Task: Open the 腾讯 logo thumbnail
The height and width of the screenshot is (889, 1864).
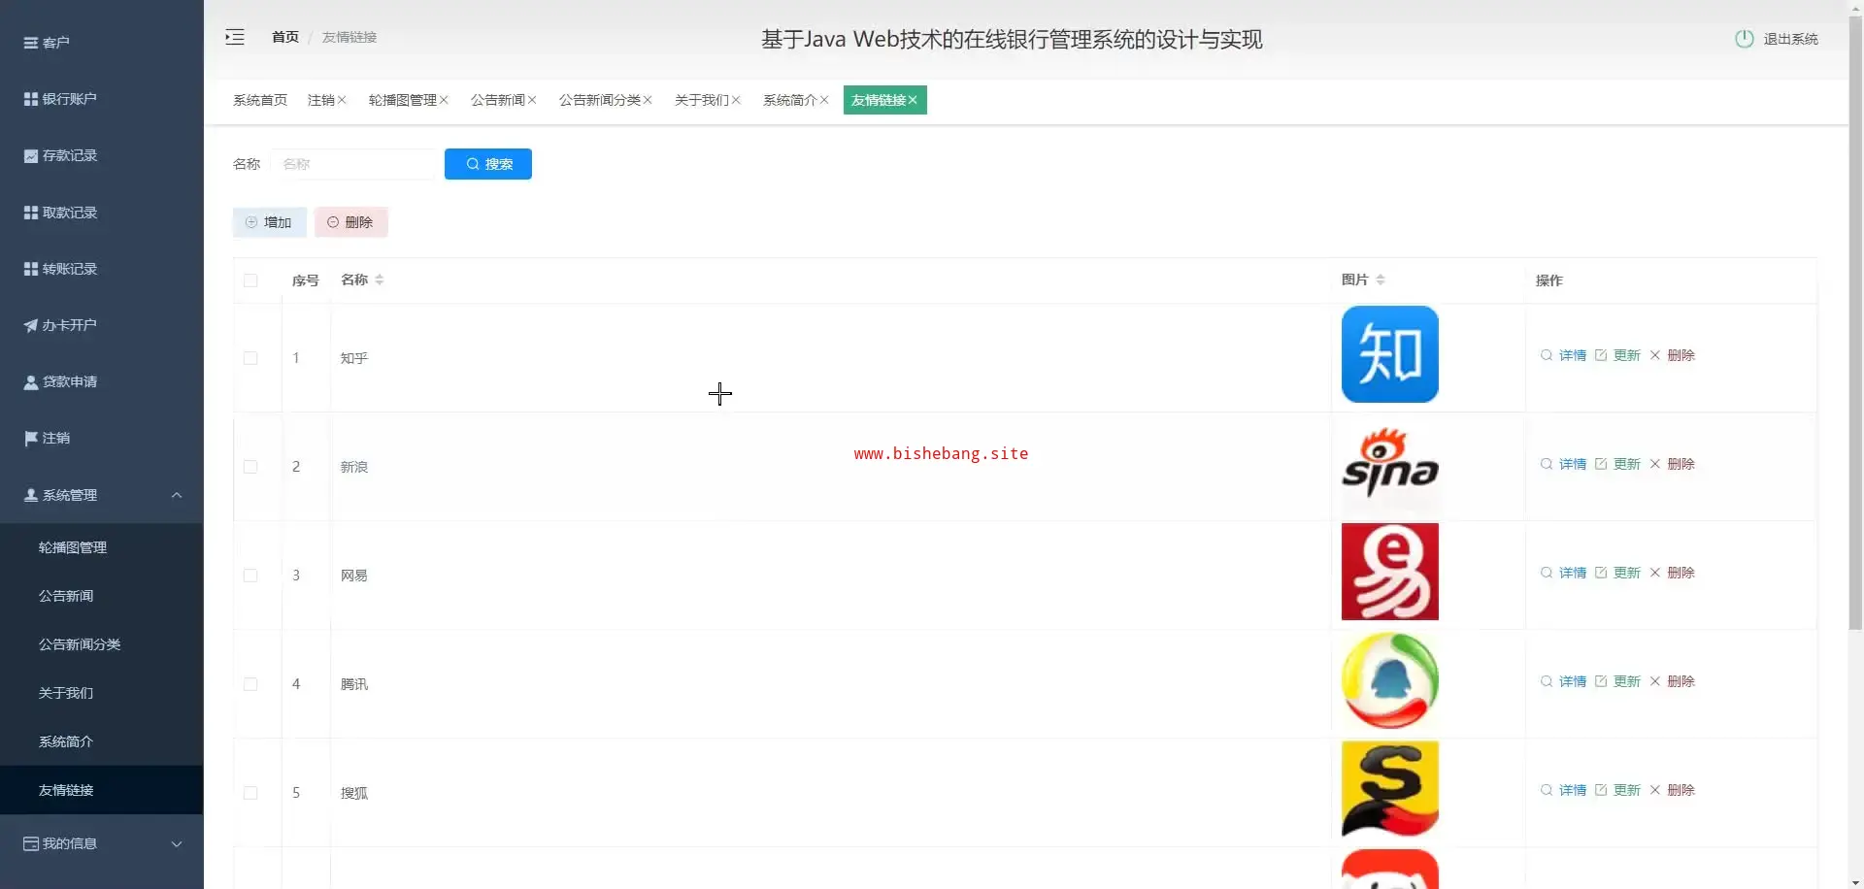Action: (x=1390, y=680)
